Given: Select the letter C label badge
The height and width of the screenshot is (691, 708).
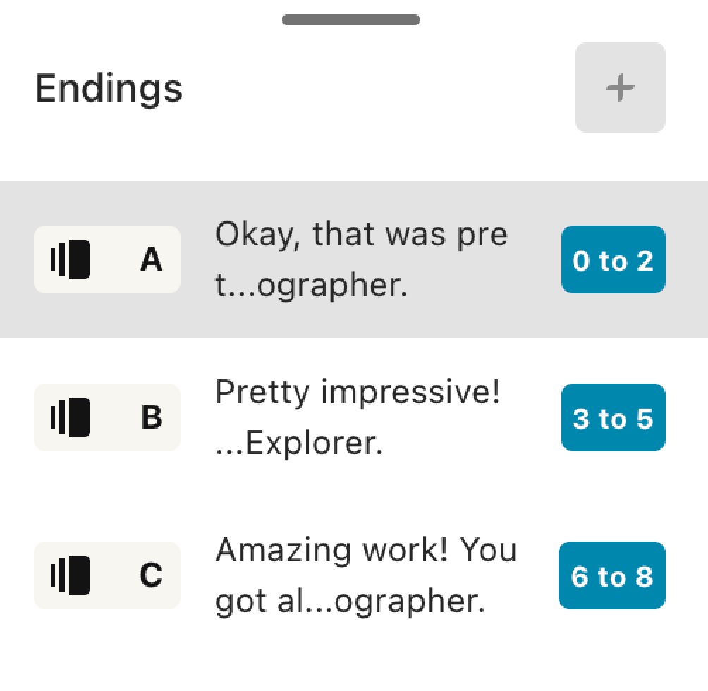Looking at the screenshot, I should [152, 575].
